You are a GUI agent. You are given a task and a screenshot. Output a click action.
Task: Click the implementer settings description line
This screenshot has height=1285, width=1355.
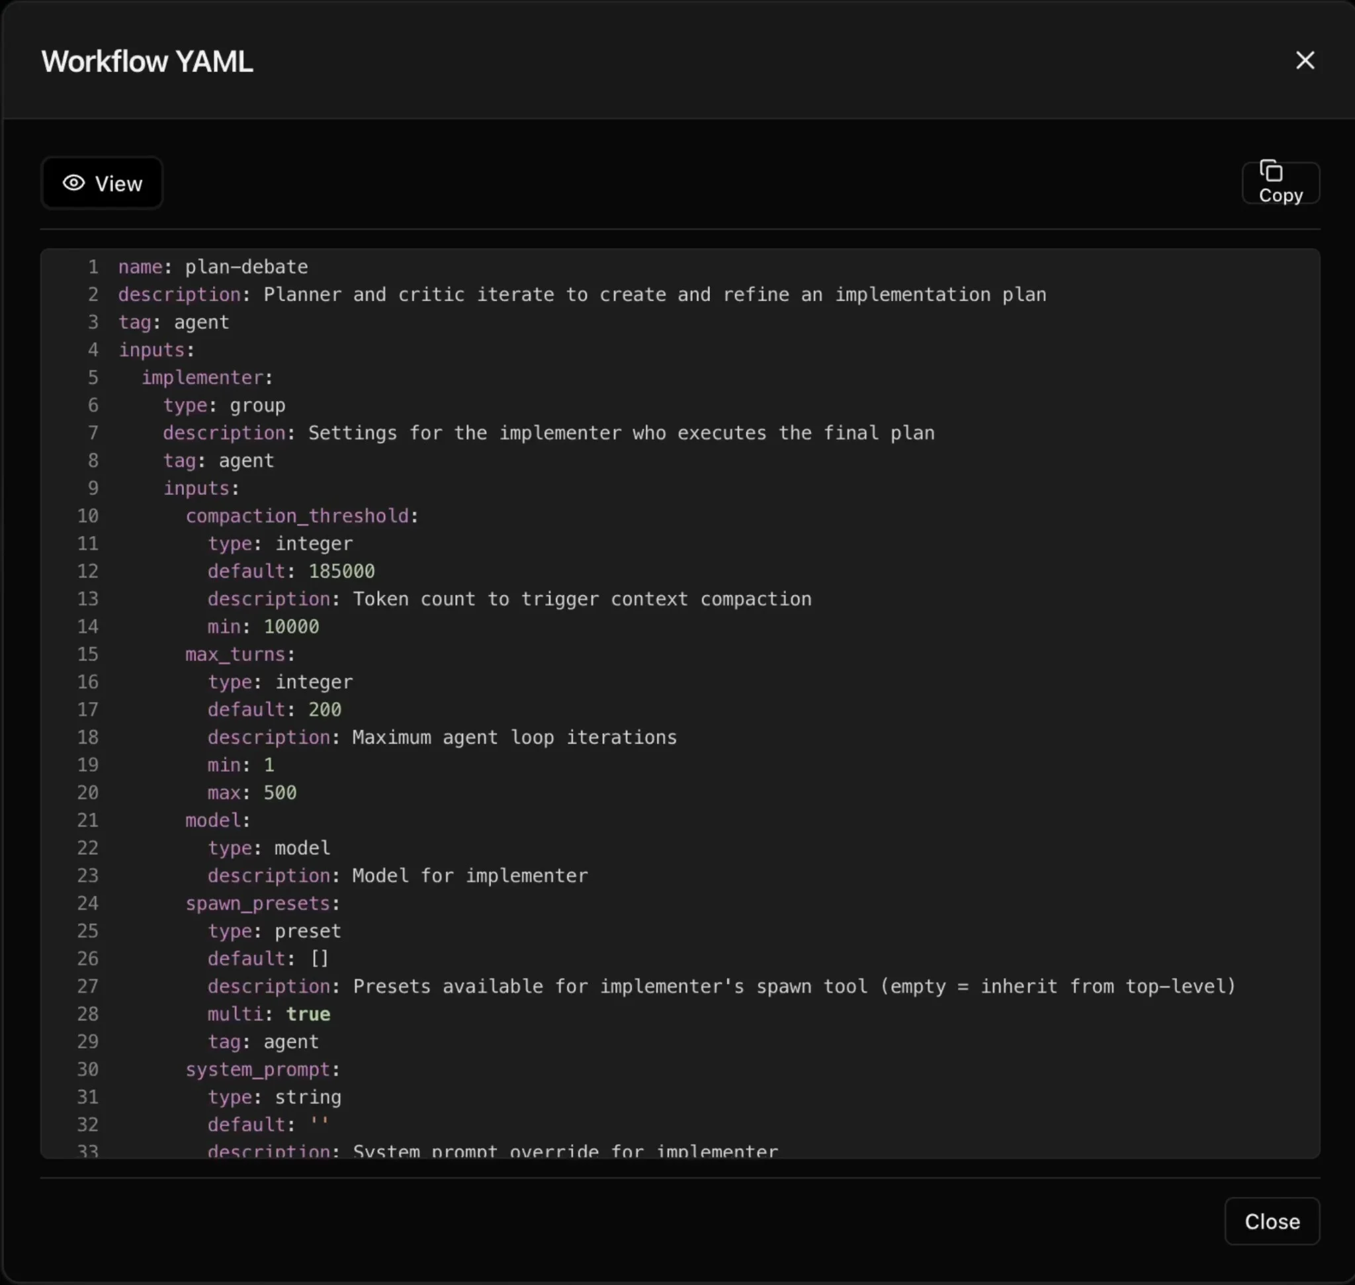[x=548, y=433]
